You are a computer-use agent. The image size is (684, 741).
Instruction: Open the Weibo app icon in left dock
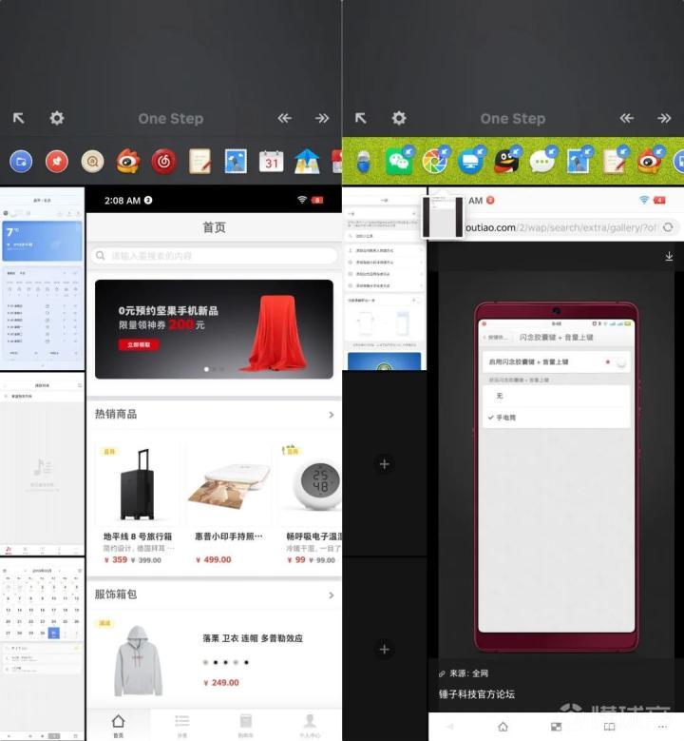128,162
